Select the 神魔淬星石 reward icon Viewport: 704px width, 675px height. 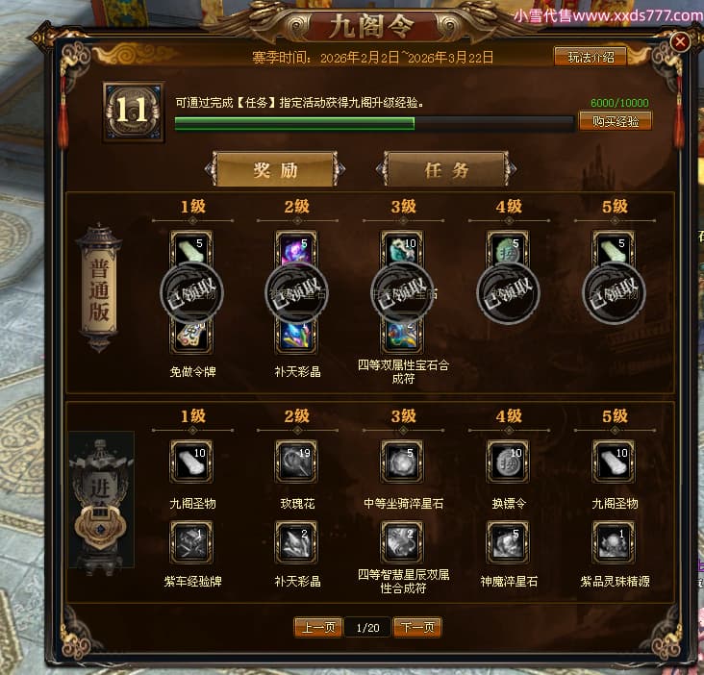[508, 541]
